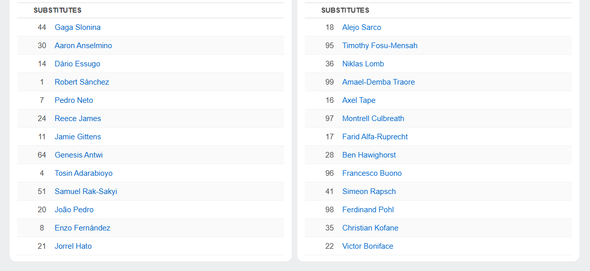
Task: Click Alejo Sarco's name
Action: [362, 27]
